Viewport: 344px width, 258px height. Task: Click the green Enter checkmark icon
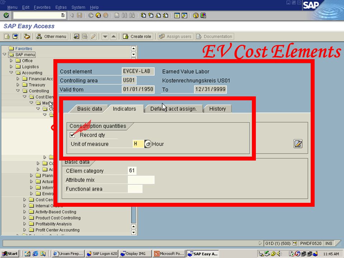pos(6,15)
